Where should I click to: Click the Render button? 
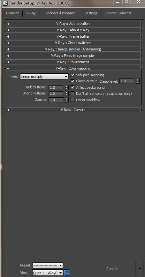[112, 269]
